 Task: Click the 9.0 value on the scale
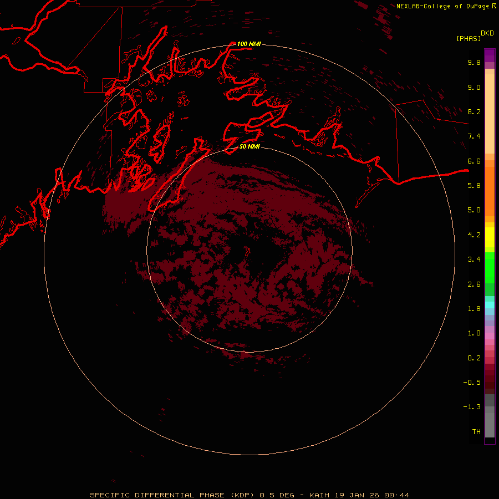tap(474, 87)
